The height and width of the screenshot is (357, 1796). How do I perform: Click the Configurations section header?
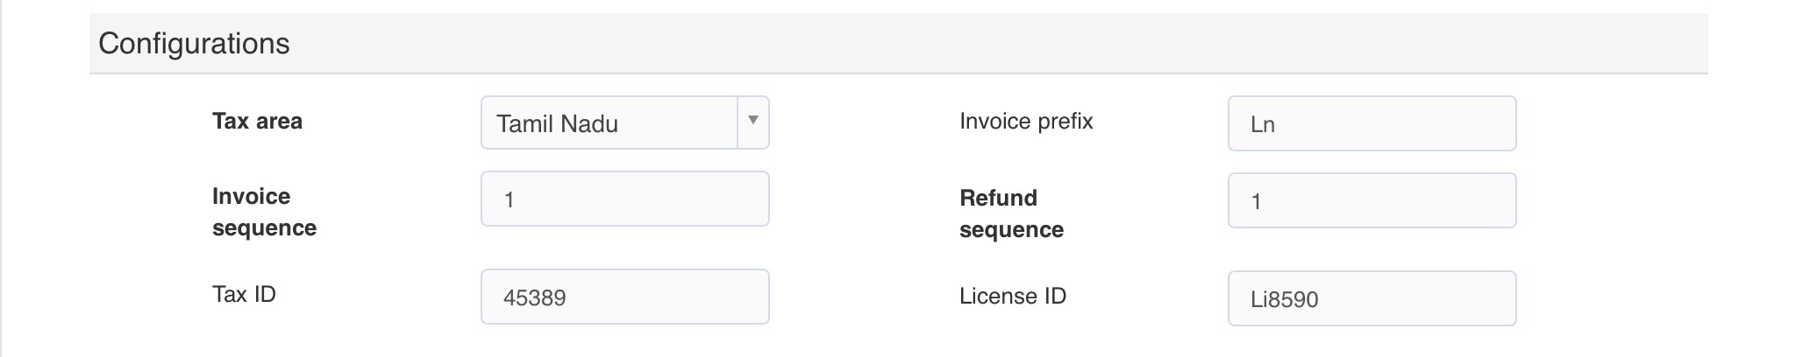[194, 44]
